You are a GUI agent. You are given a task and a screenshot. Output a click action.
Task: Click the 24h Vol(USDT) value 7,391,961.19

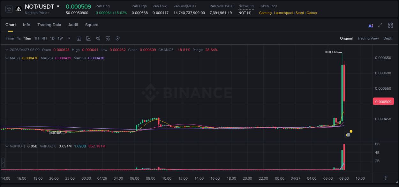[x=221, y=13]
